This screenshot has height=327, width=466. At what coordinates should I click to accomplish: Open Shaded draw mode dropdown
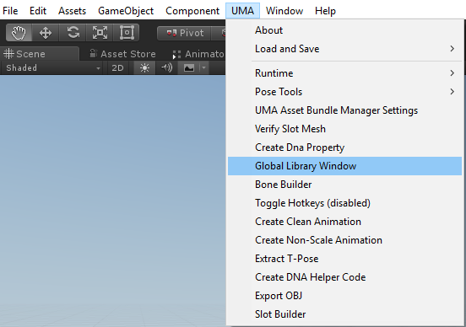click(53, 68)
